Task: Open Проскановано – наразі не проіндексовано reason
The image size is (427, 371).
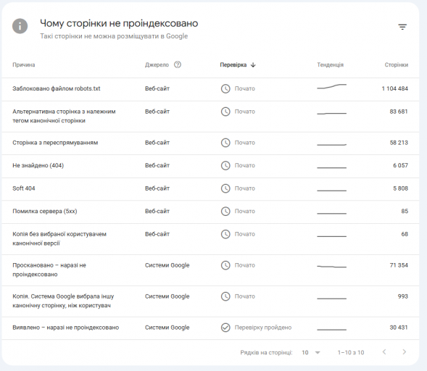Action: click(x=49, y=270)
